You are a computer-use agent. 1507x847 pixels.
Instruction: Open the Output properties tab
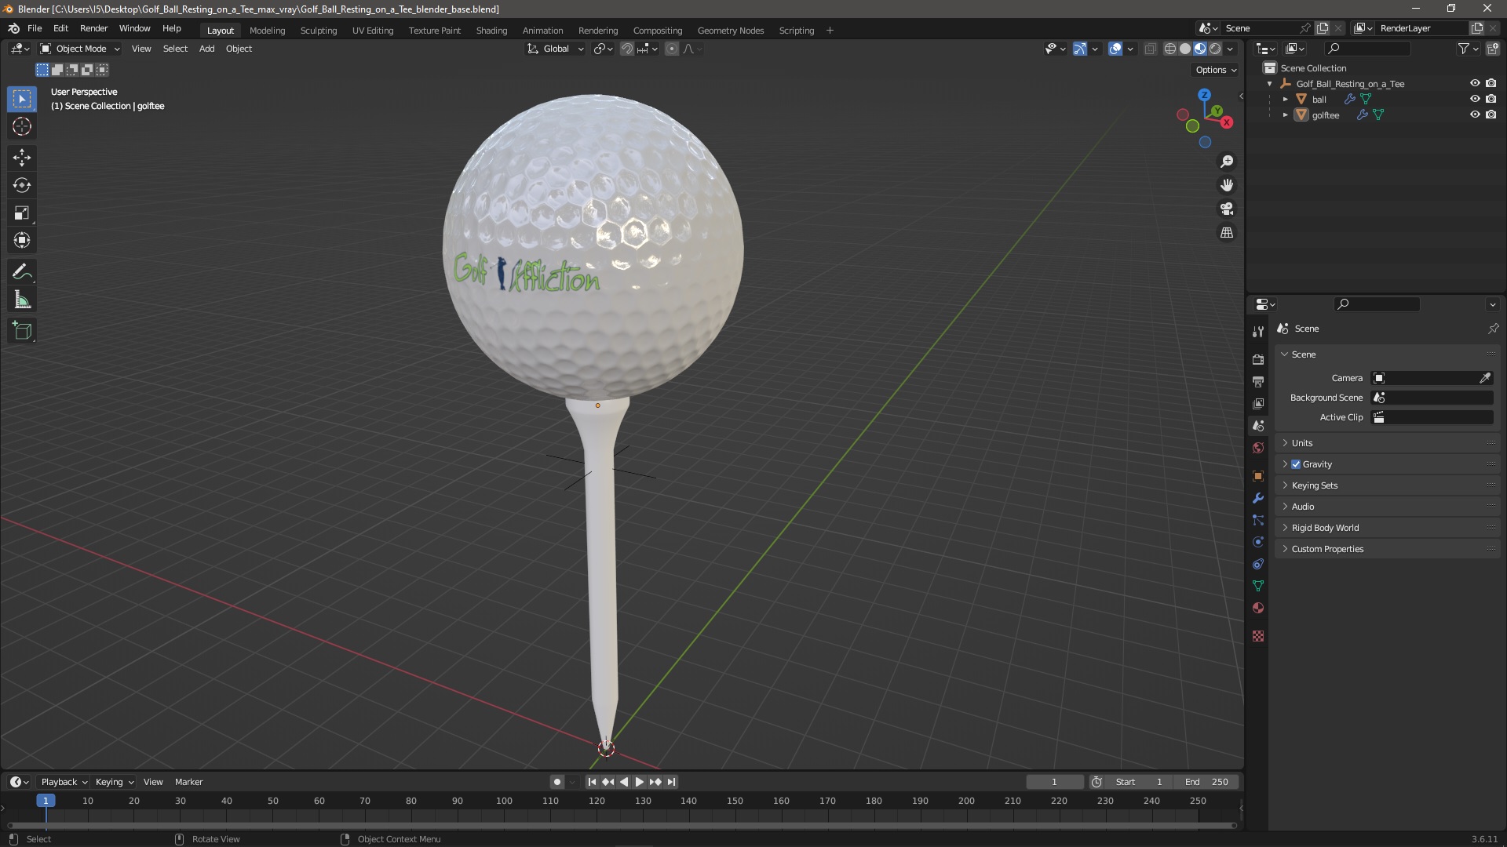[1258, 382]
